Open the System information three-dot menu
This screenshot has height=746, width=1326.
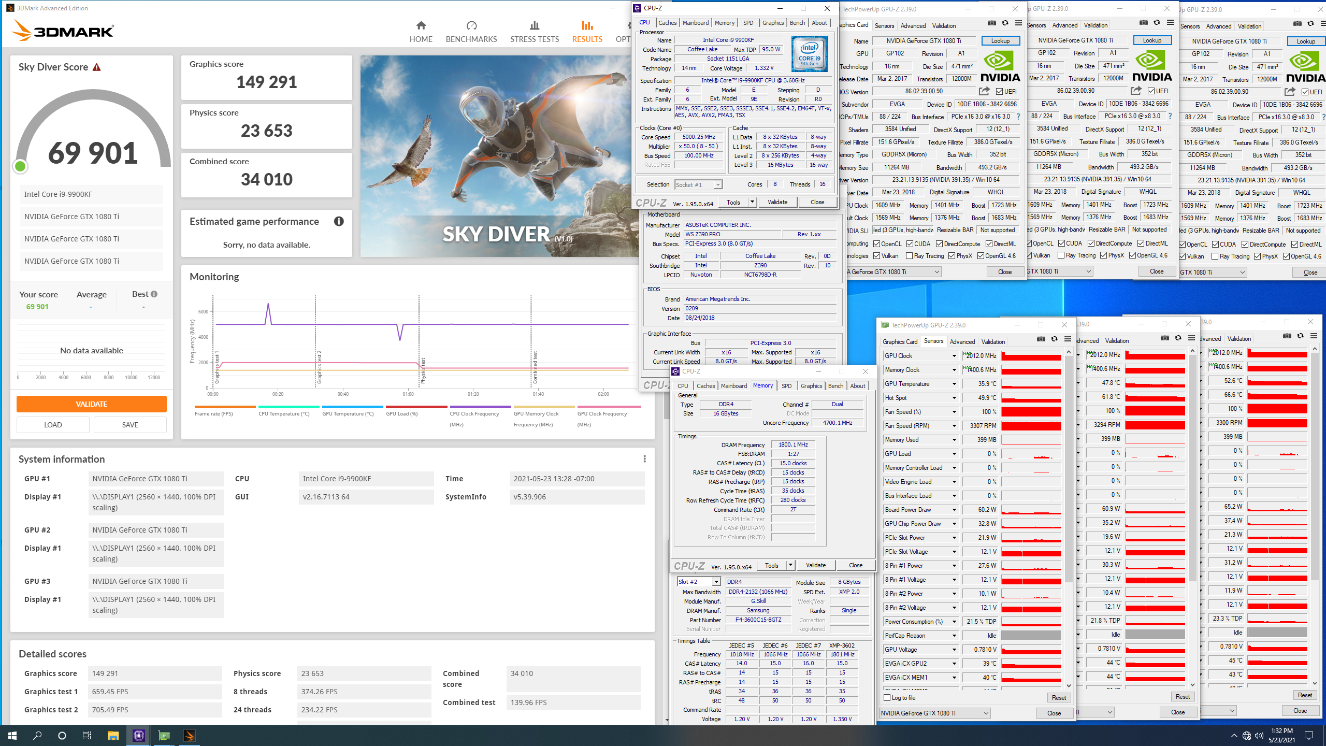click(644, 459)
